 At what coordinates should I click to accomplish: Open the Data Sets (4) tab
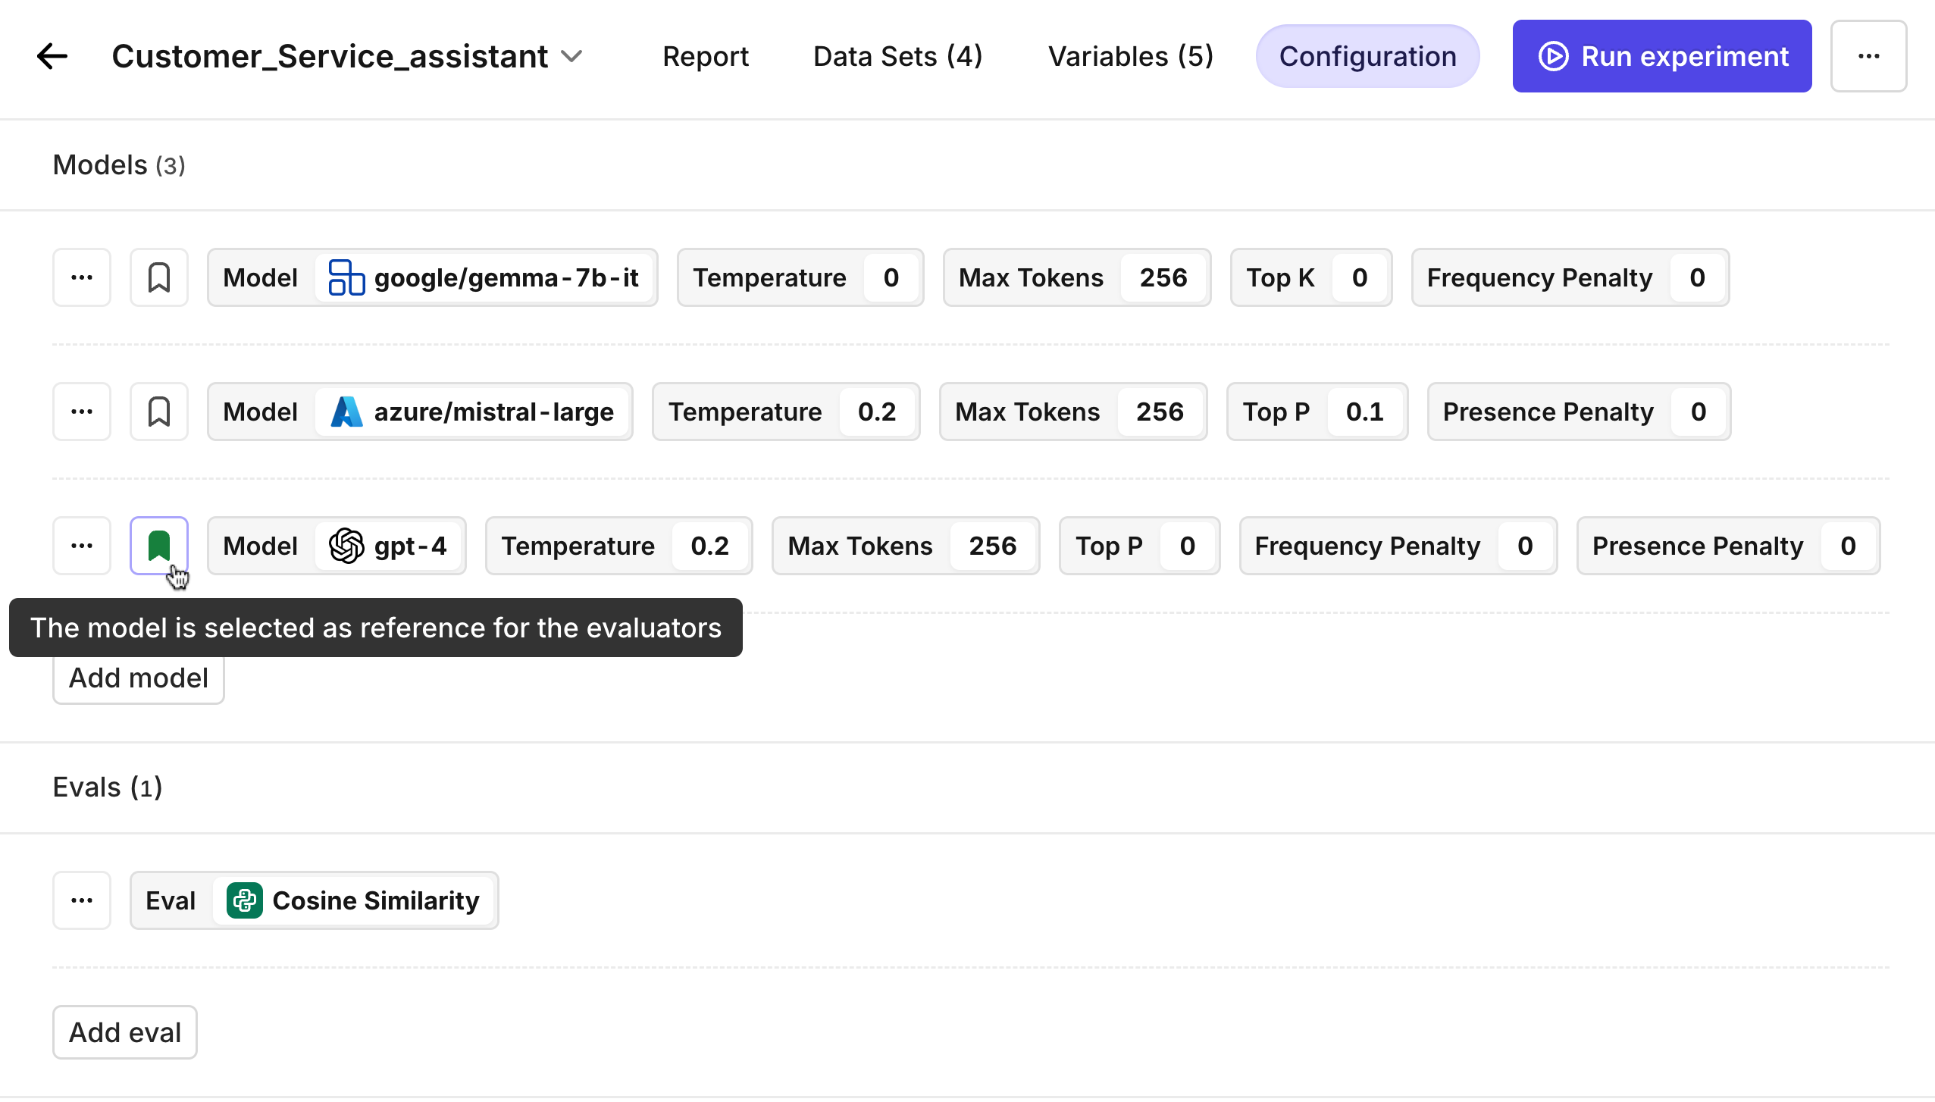point(897,56)
